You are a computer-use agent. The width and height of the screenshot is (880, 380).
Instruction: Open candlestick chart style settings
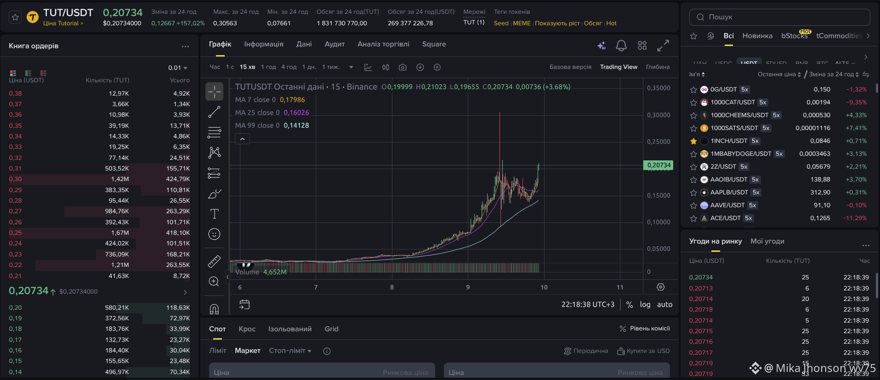(x=386, y=67)
